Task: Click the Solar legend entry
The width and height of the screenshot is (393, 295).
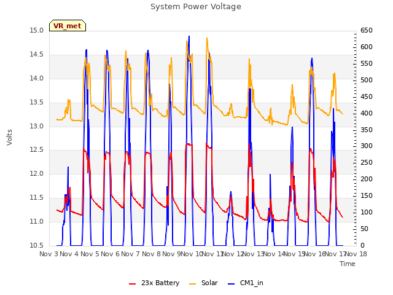Action: [203, 283]
